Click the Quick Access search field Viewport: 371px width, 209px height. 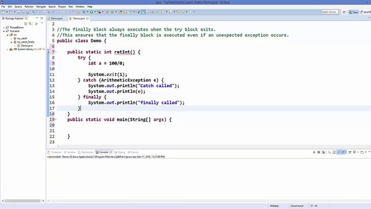(x=330, y=12)
